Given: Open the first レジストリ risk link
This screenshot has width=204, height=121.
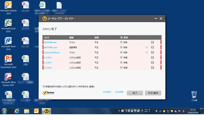Looking at the screenshot, I should pyautogui.click(x=48, y=57).
